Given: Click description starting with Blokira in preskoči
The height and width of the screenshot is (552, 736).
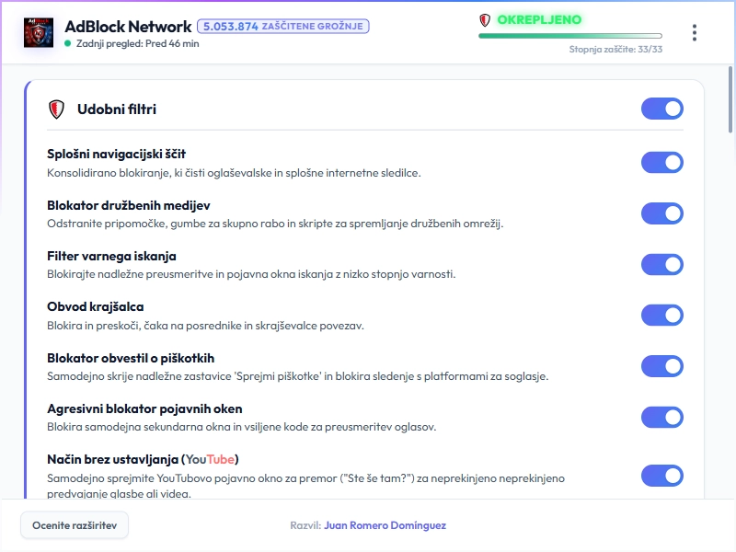Looking at the screenshot, I should pyautogui.click(x=205, y=326).
